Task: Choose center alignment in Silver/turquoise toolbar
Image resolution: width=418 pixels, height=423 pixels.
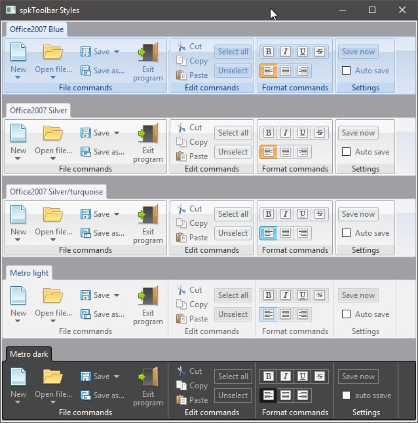Action: 286,233
